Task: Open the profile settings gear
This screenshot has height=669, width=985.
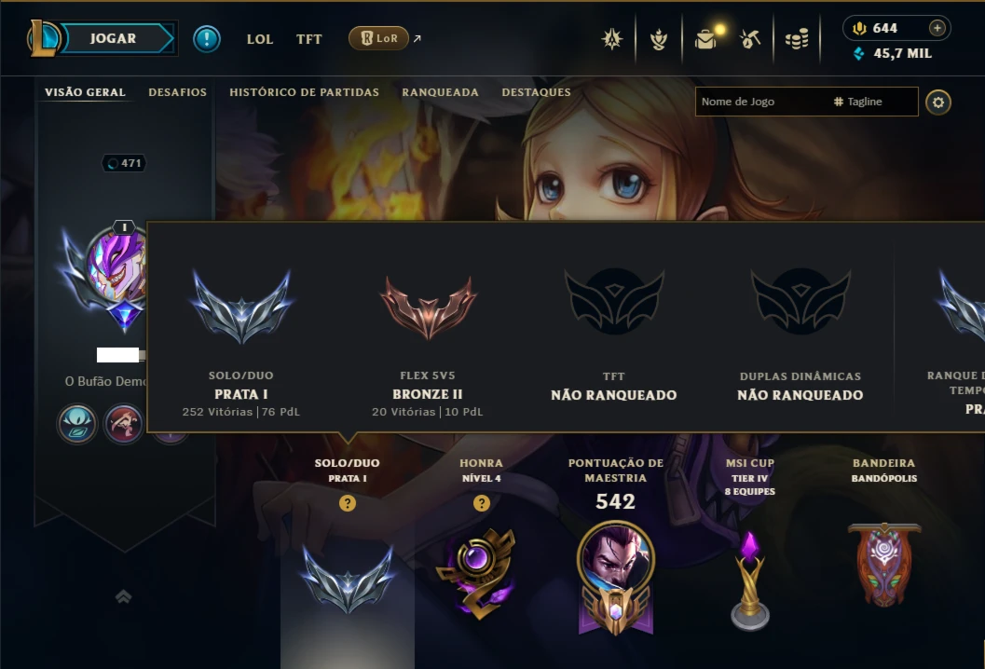Action: [937, 102]
